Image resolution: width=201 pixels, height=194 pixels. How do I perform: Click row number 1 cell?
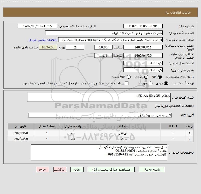click(190, 133)
